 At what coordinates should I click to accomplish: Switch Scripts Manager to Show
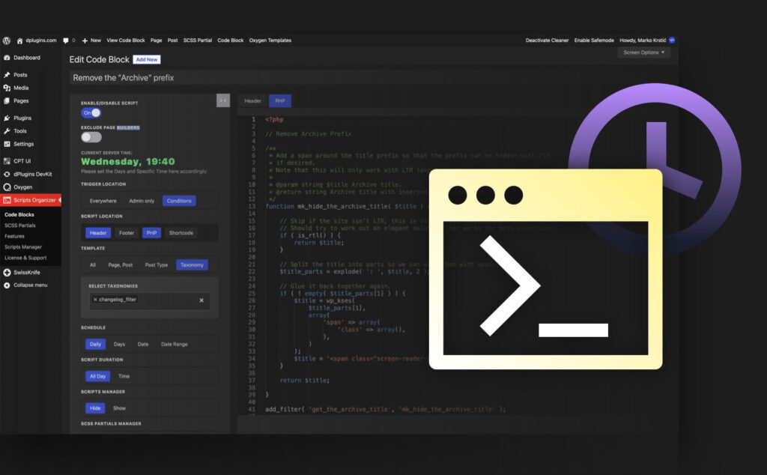coord(121,408)
